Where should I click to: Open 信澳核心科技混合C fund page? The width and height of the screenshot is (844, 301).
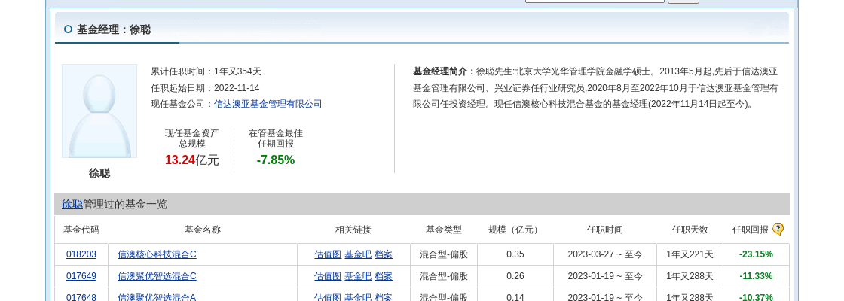(157, 254)
